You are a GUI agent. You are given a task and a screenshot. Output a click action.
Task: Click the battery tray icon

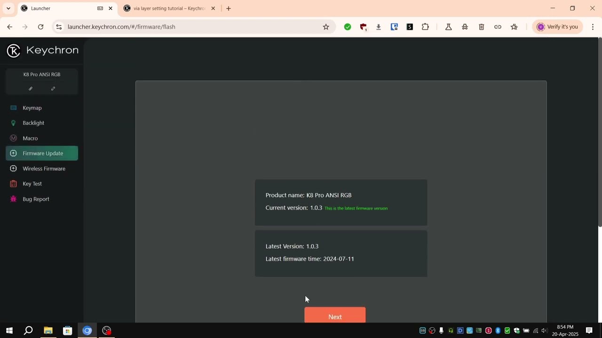point(526,330)
